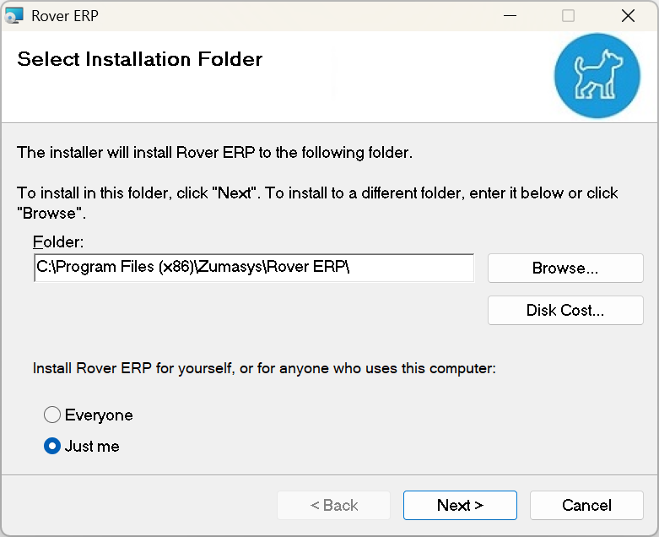Select the Everyone radio button
Viewport: 659px width, 537px height.
click(x=52, y=415)
